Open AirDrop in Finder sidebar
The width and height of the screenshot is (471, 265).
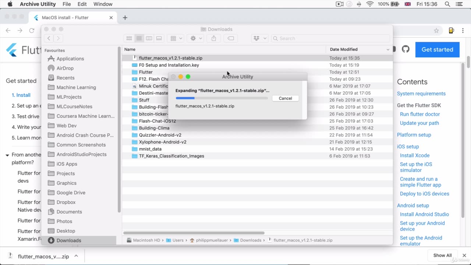(65, 68)
